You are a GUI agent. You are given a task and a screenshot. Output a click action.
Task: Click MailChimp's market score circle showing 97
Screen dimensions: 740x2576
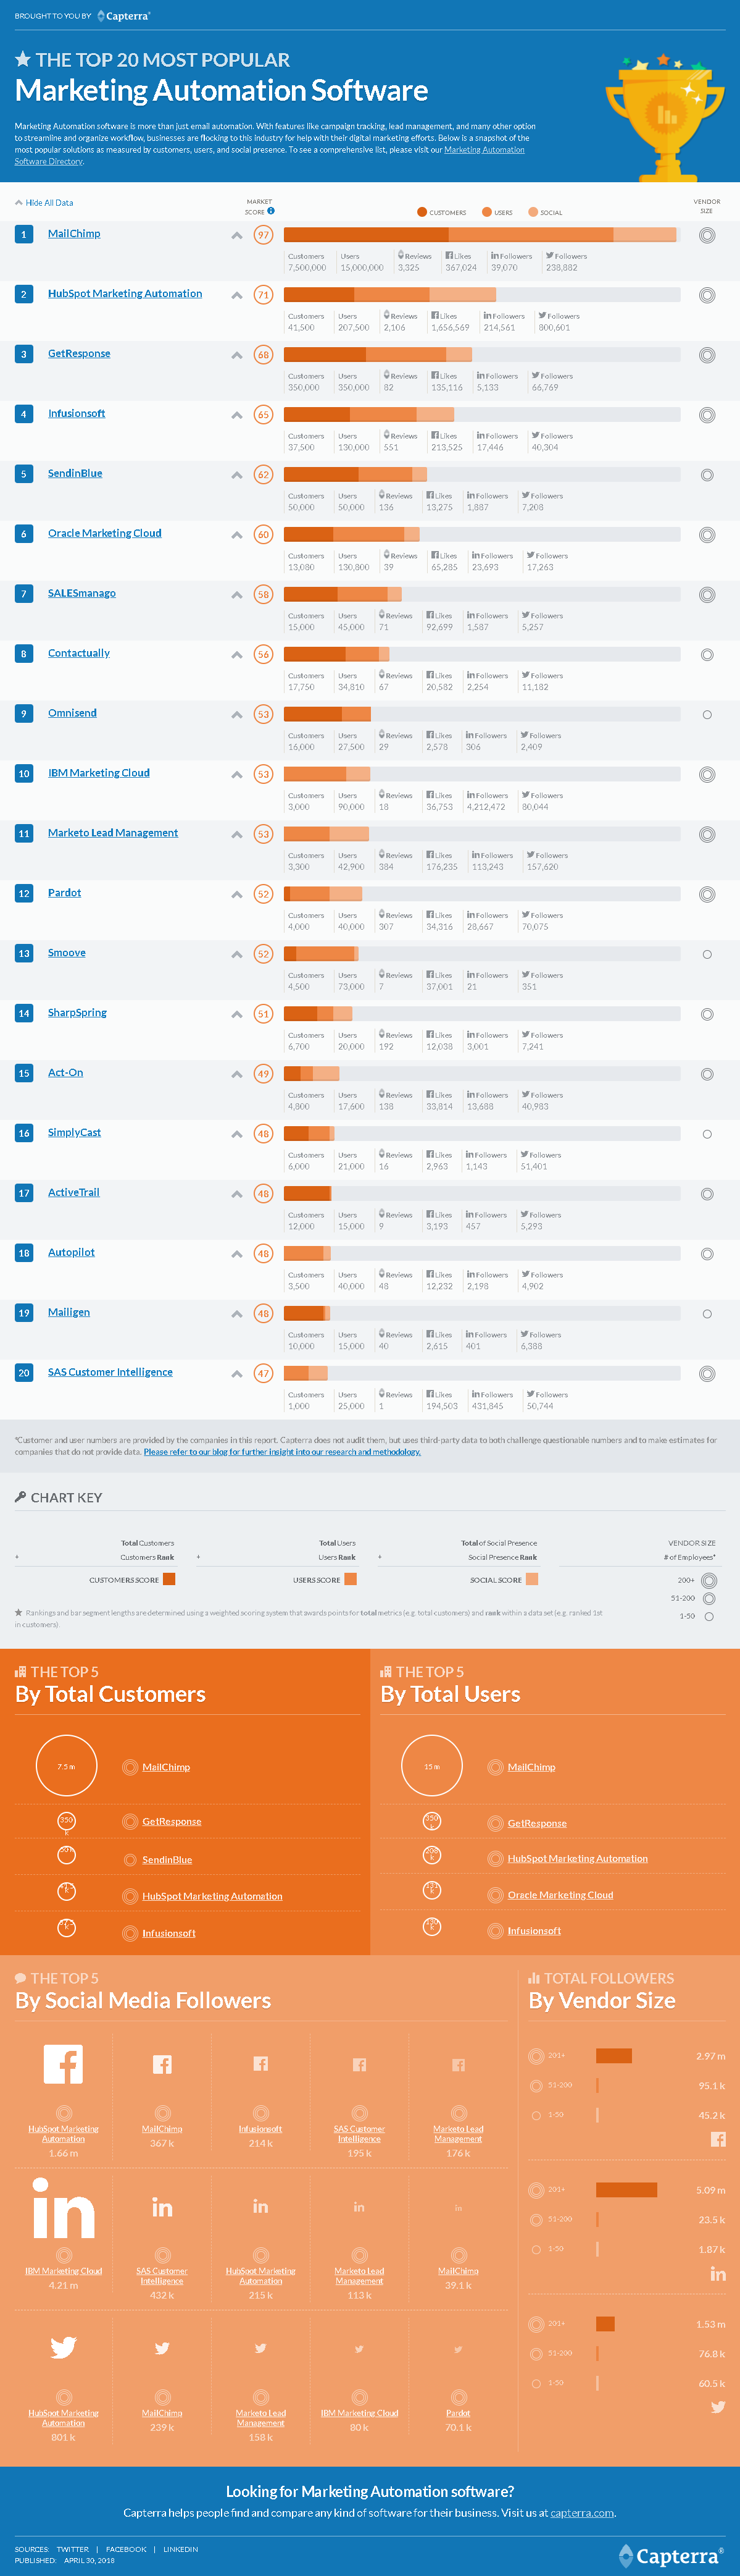point(264,235)
